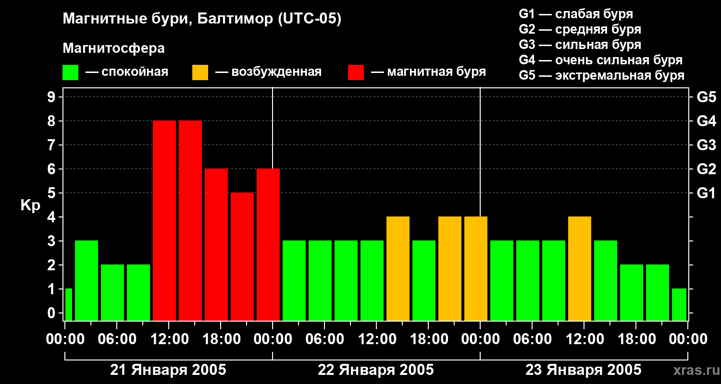721x384 pixels.
Task: Click the '06:00' time label under 23 January
Action: point(532,339)
